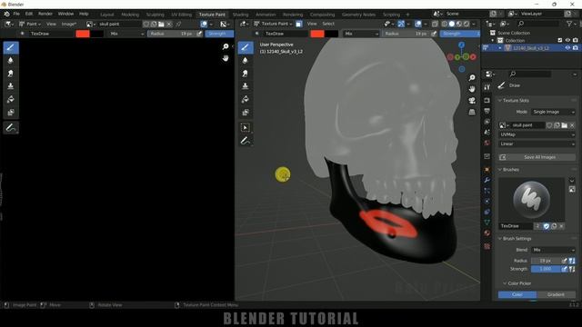Select the Fill tool in 3D viewport toolbar

point(246,99)
